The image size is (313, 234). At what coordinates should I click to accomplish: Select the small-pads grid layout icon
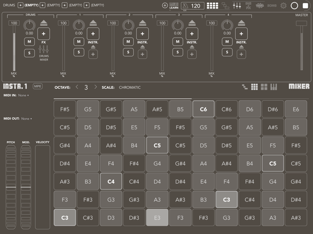point(254,87)
